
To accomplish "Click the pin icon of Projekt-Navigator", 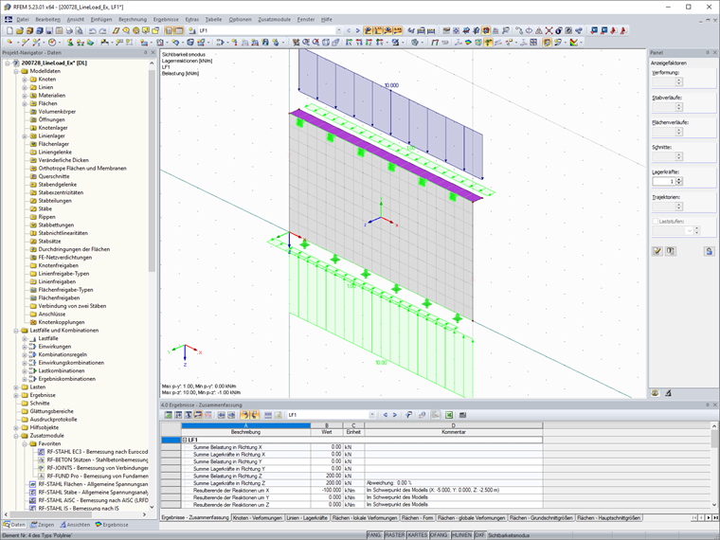I will pyautogui.click(x=146, y=53).
